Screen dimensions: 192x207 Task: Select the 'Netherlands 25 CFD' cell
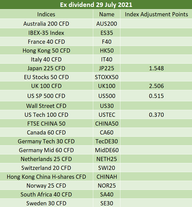coord(46,159)
